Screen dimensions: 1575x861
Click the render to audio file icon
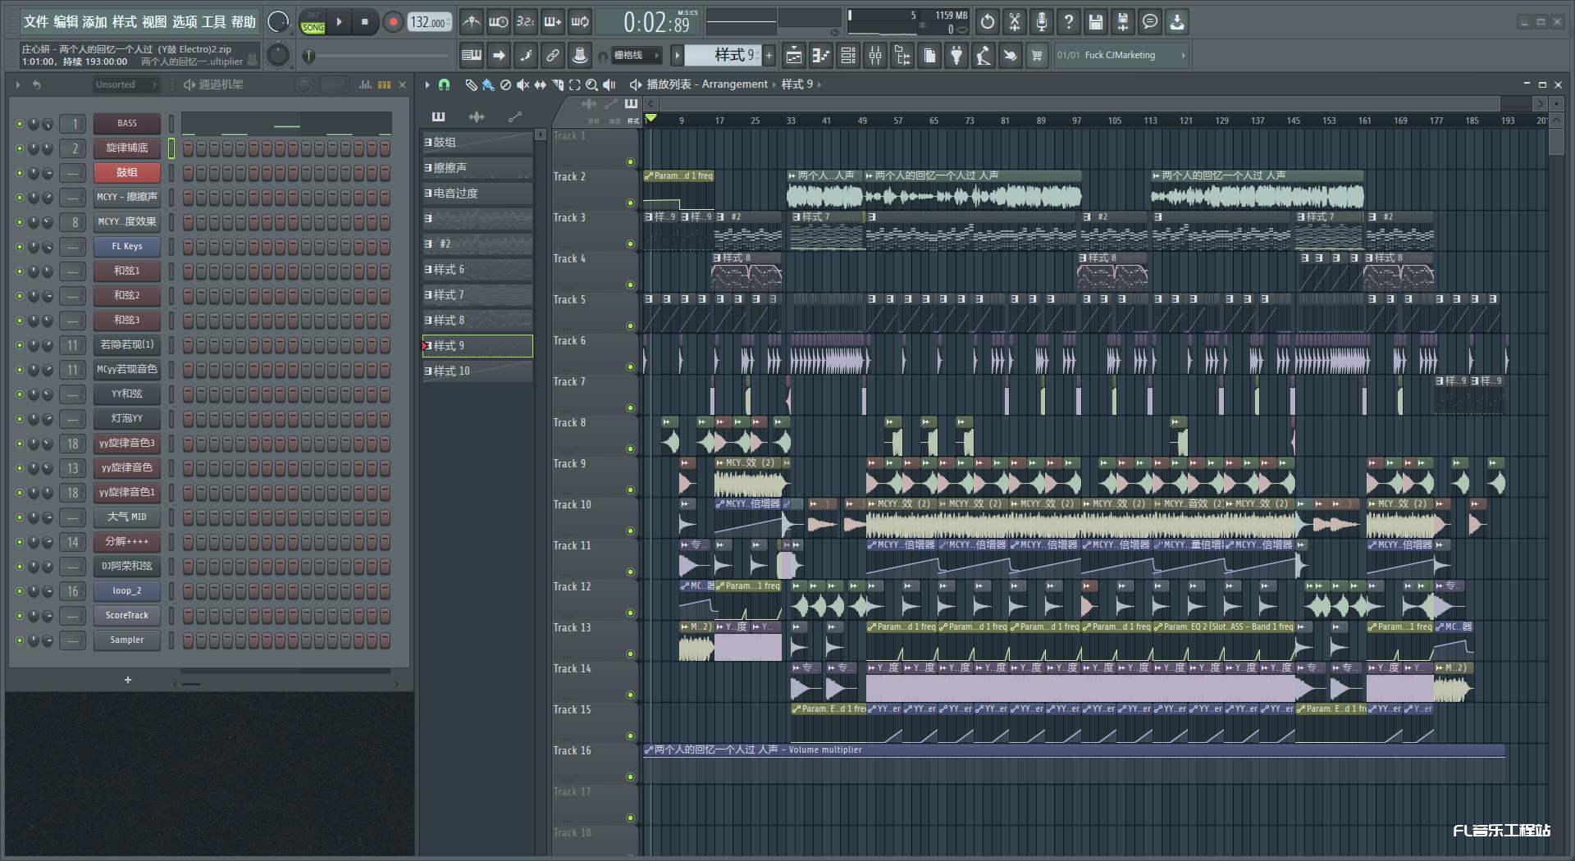(1123, 22)
